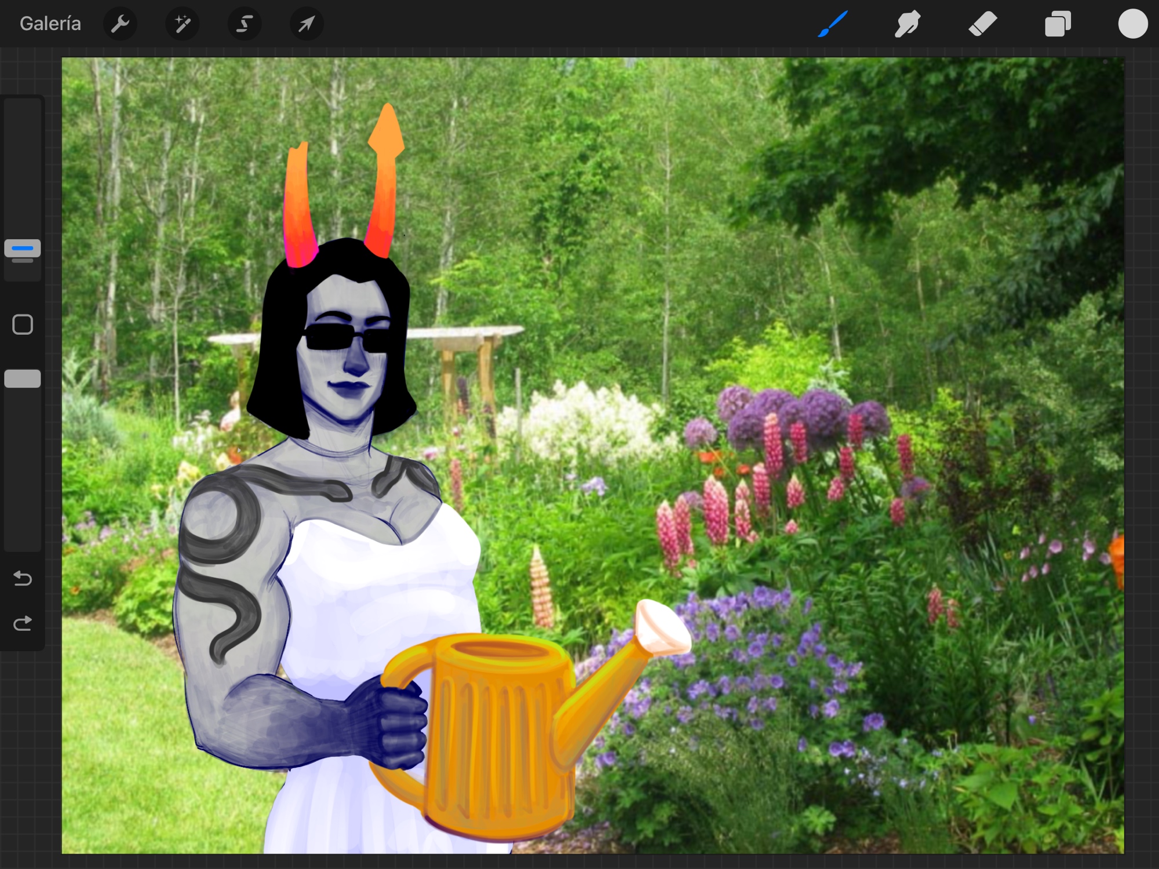Open the Galería gallery view
Screen dimensions: 1159x869
pyautogui.click(x=50, y=24)
